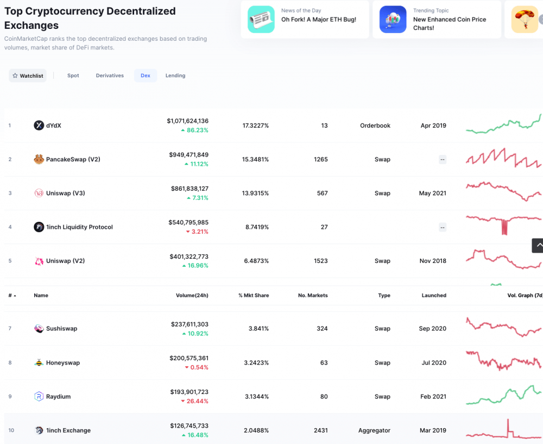Click the 'Top Cryptocurrency Decentralized Exchanges' heading
This screenshot has height=444, width=543.
(90, 18)
